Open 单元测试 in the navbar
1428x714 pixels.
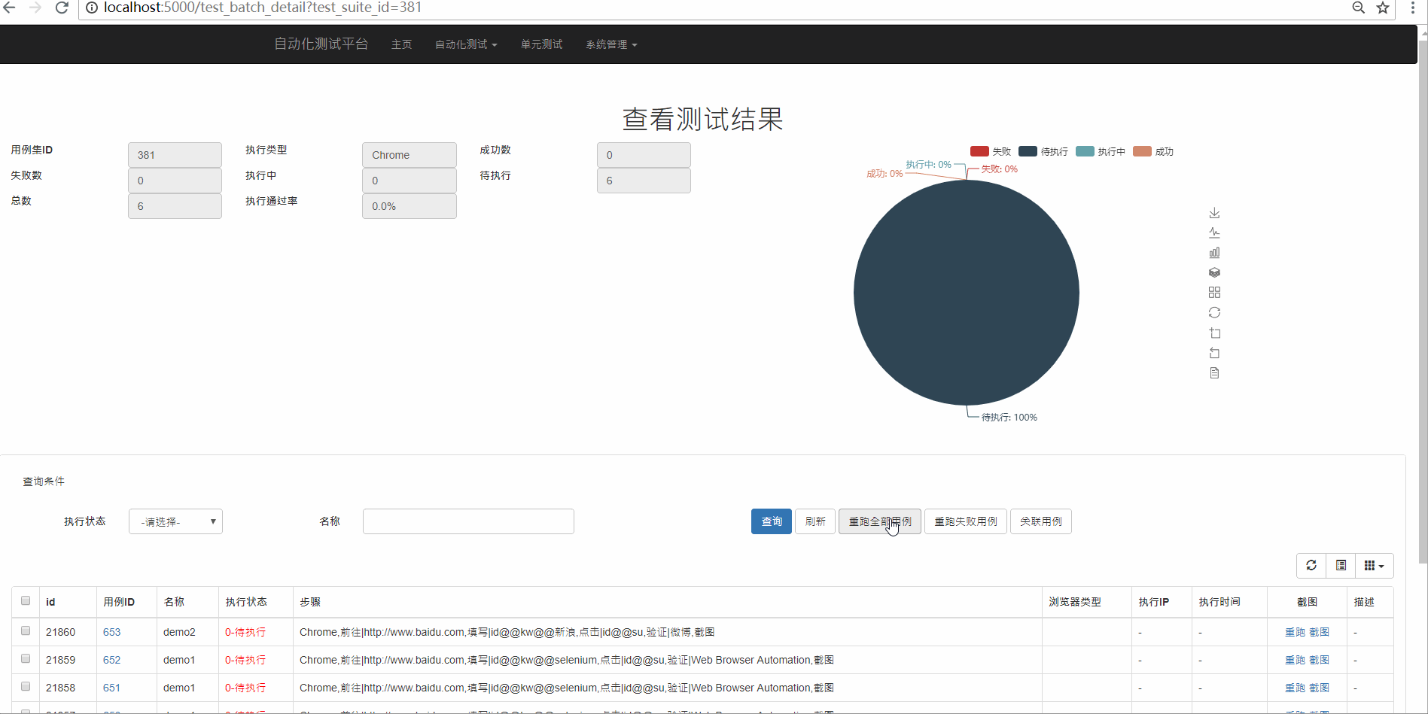tap(541, 44)
